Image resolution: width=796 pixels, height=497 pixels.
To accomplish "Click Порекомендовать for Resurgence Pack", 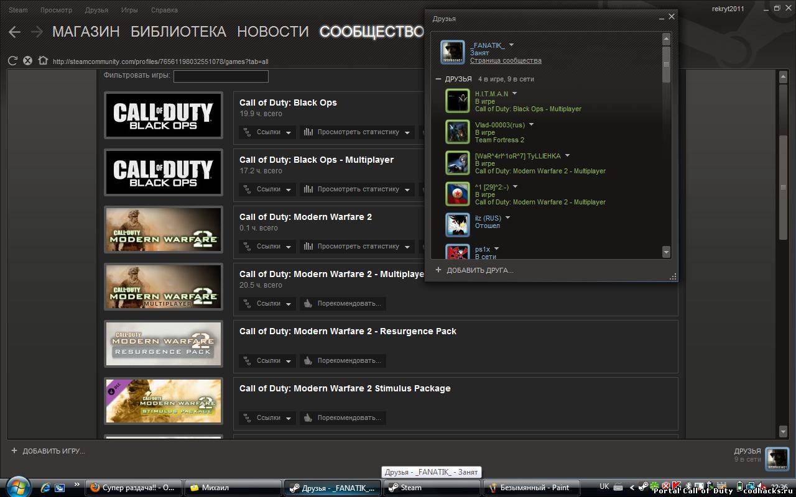I will (343, 360).
